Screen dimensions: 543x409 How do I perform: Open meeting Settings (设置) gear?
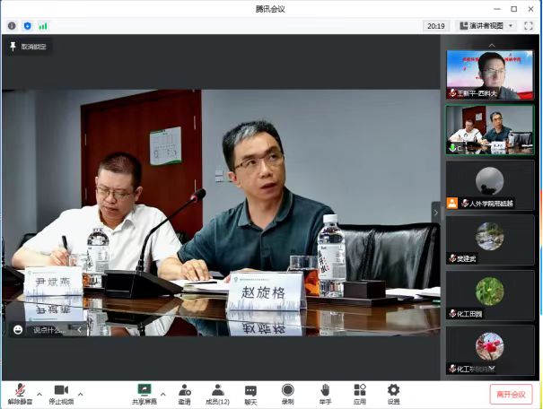[x=393, y=392]
